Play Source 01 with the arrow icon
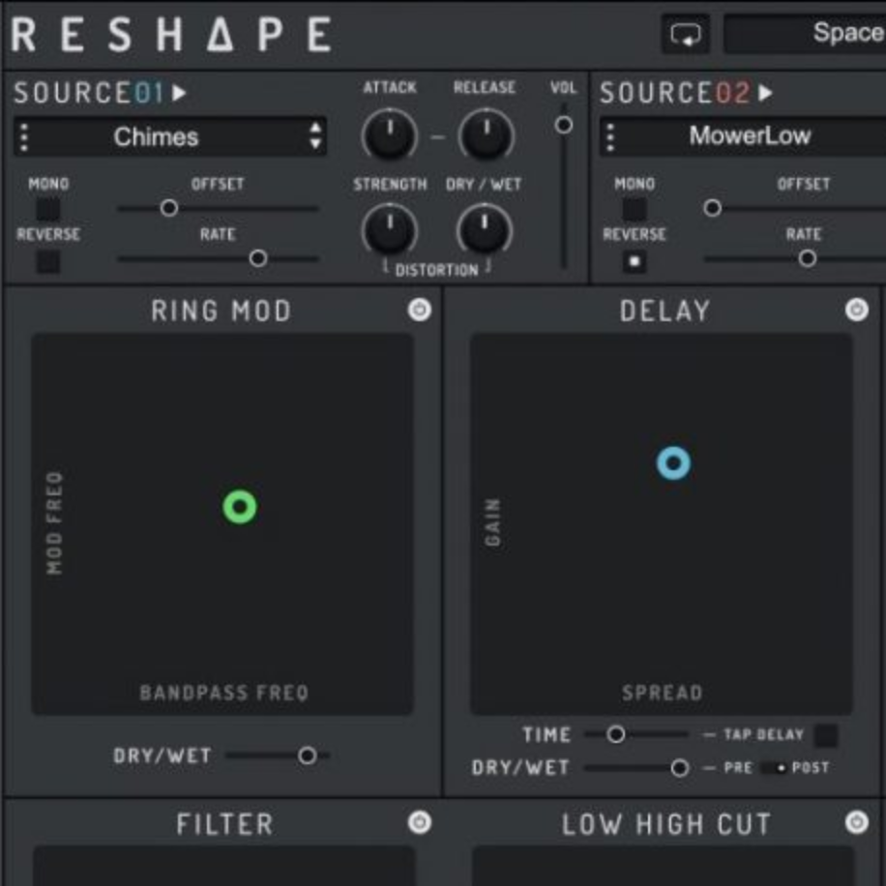The image size is (886, 886). pyautogui.click(x=180, y=94)
